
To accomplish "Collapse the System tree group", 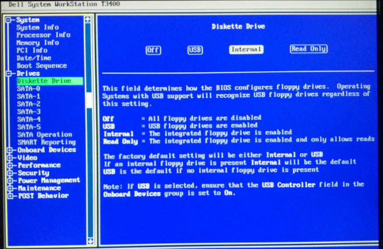I will (x=8, y=20).
